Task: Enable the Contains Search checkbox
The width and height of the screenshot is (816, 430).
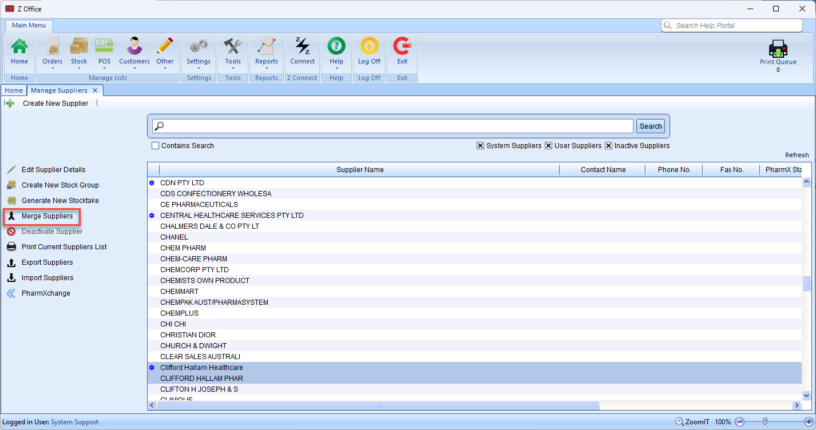Action: [x=155, y=146]
